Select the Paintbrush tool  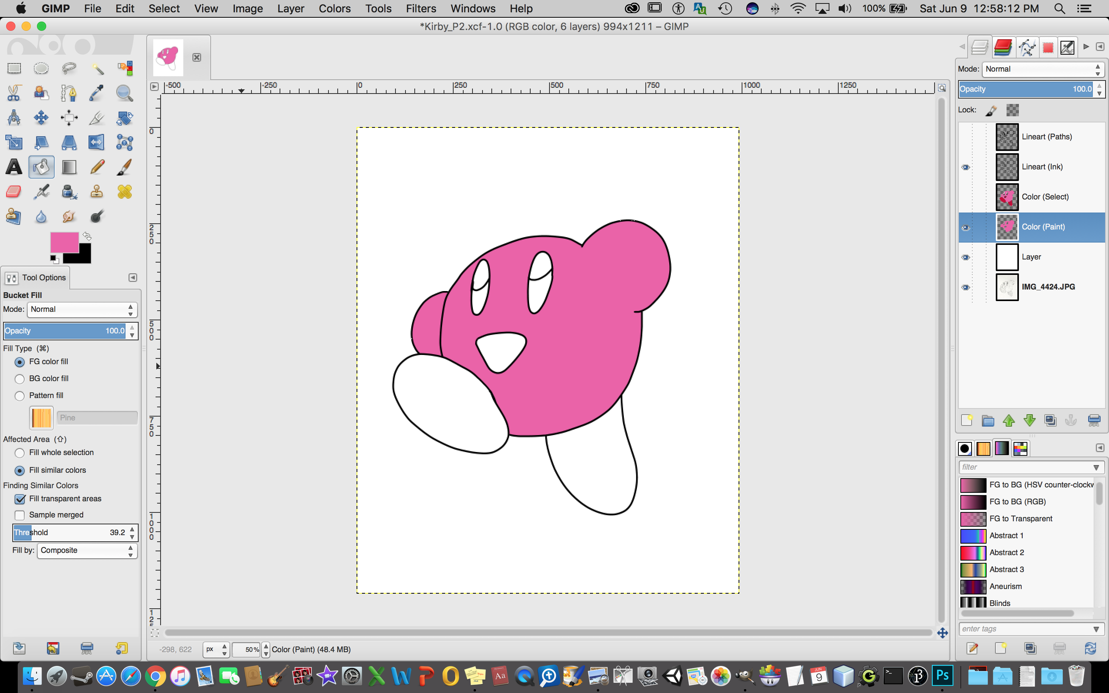coord(124,167)
